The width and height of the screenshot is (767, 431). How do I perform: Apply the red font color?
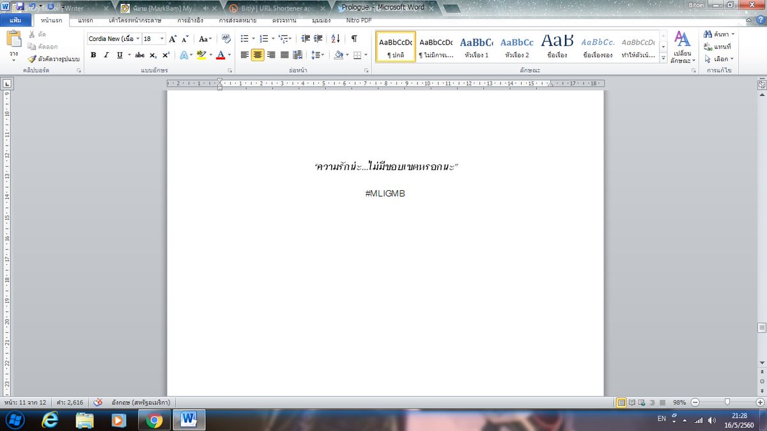[x=221, y=56]
